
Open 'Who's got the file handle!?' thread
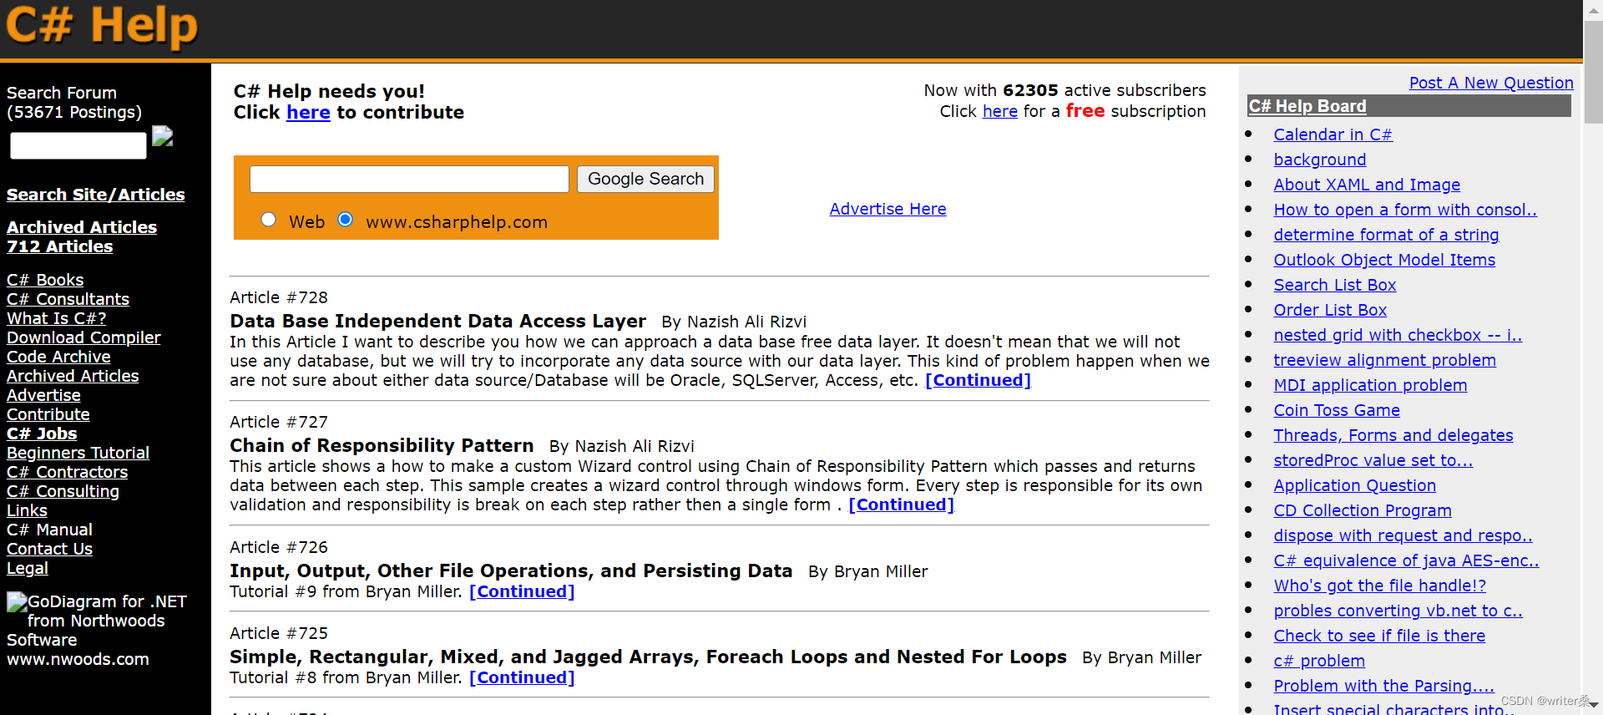1380,586
